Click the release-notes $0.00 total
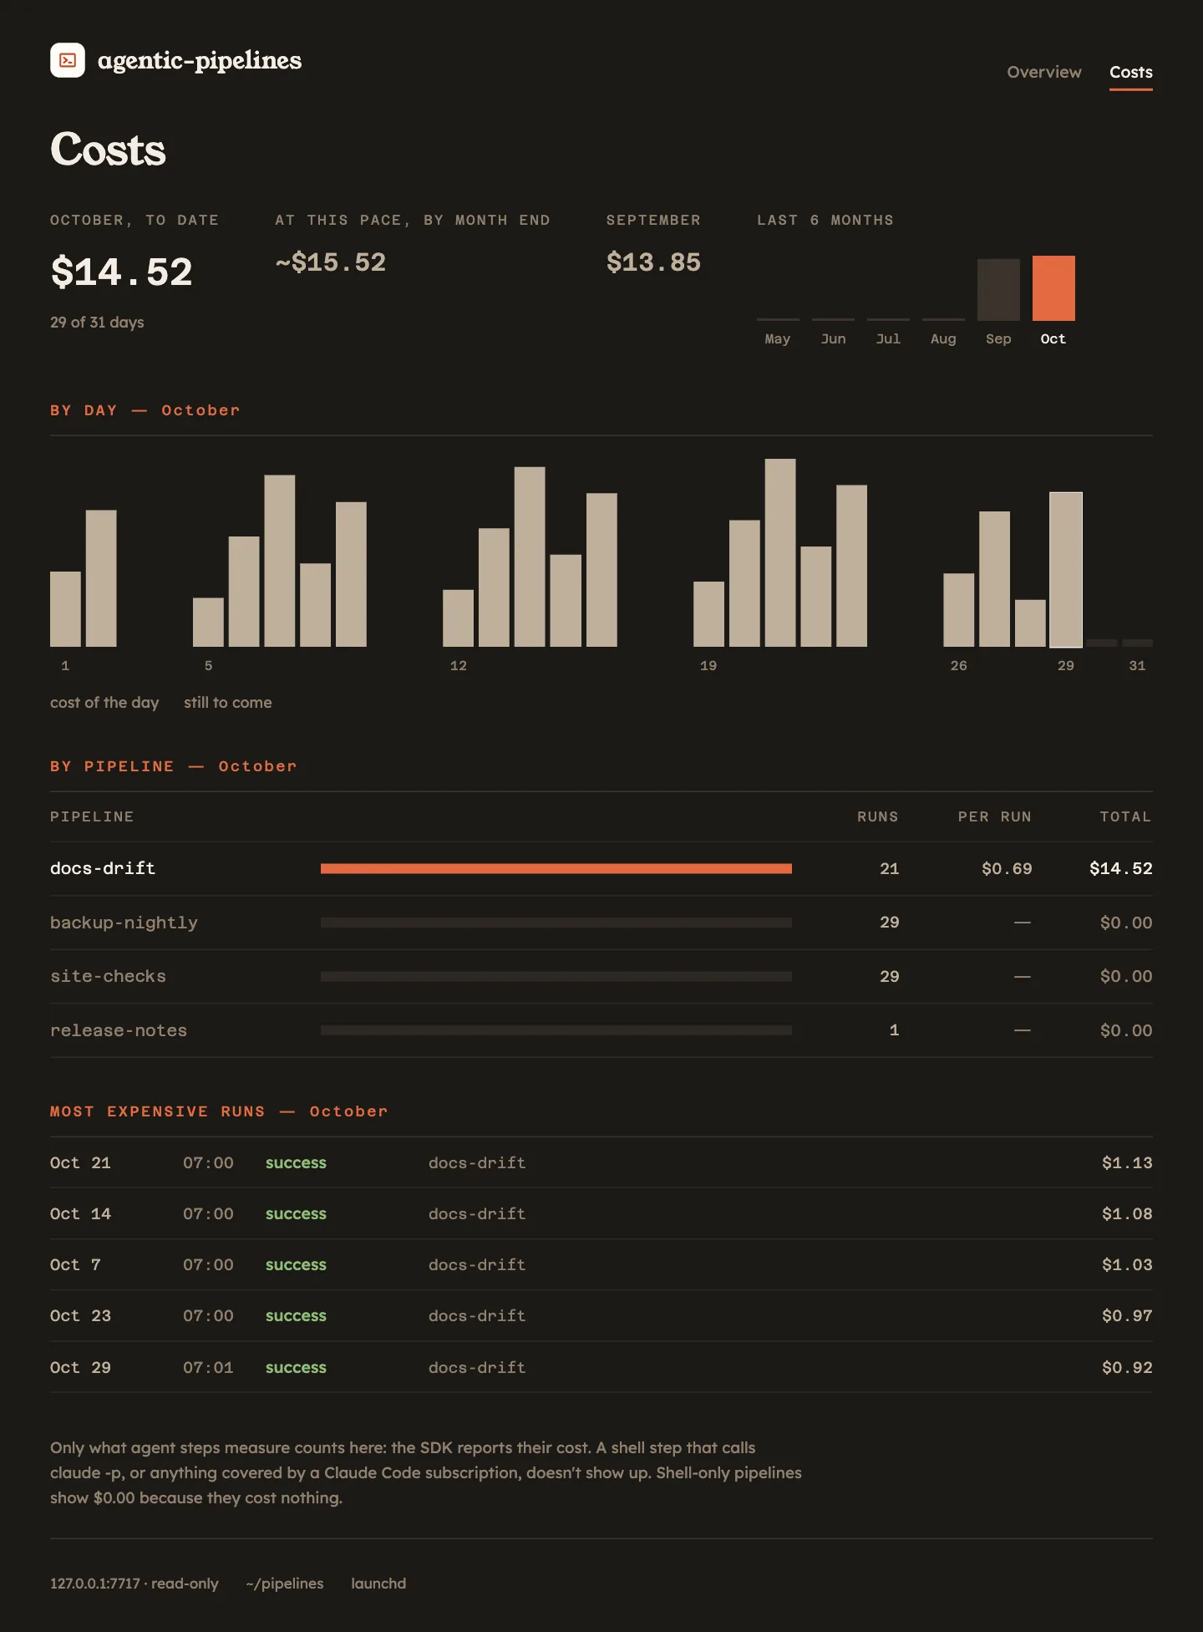This screenshot has height=1632, width=1203. pos(1126,1030)
